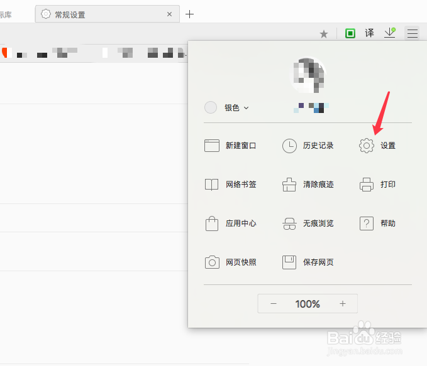Choose the 帮助 text entry

pos(388,223)
